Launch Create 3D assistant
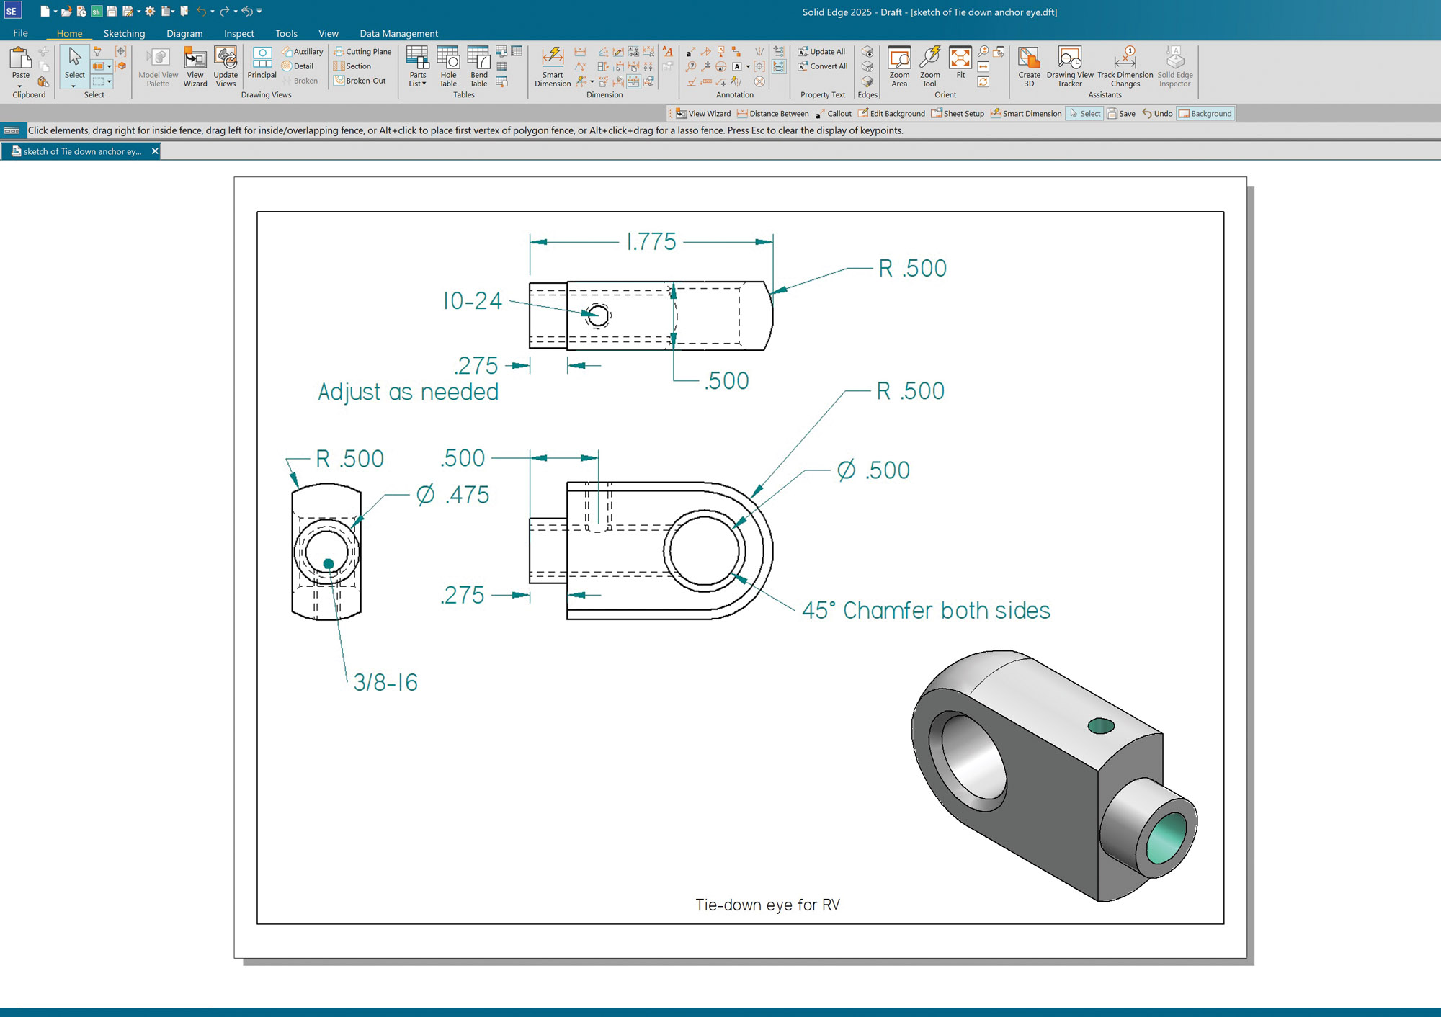The height and width of the screenshot is (1017, 1441). coord(1029,66)
